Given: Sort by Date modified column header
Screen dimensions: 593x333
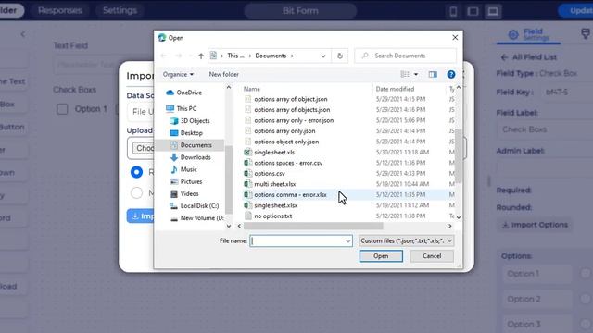Looking at the screenshot, I should 395,89.
